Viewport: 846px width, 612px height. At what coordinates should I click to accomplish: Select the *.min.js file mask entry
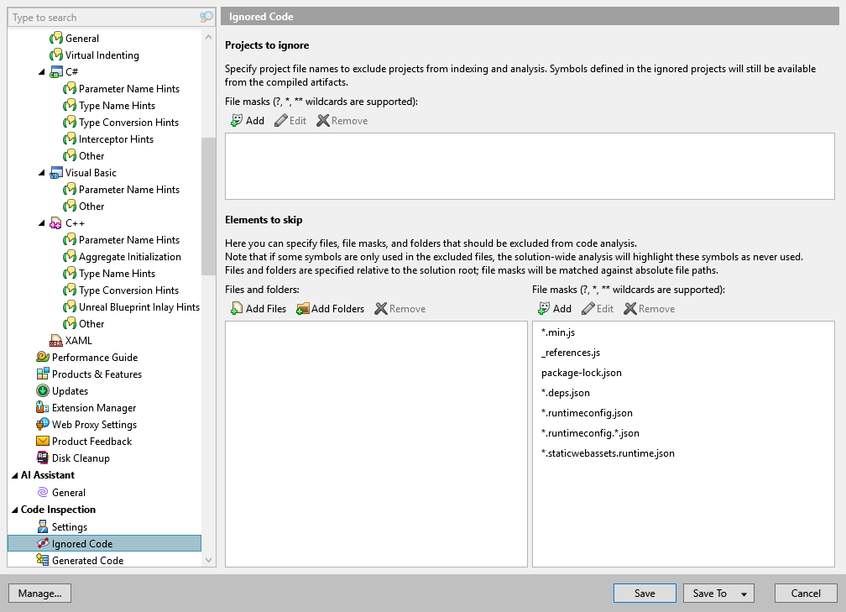coord(558,332)
